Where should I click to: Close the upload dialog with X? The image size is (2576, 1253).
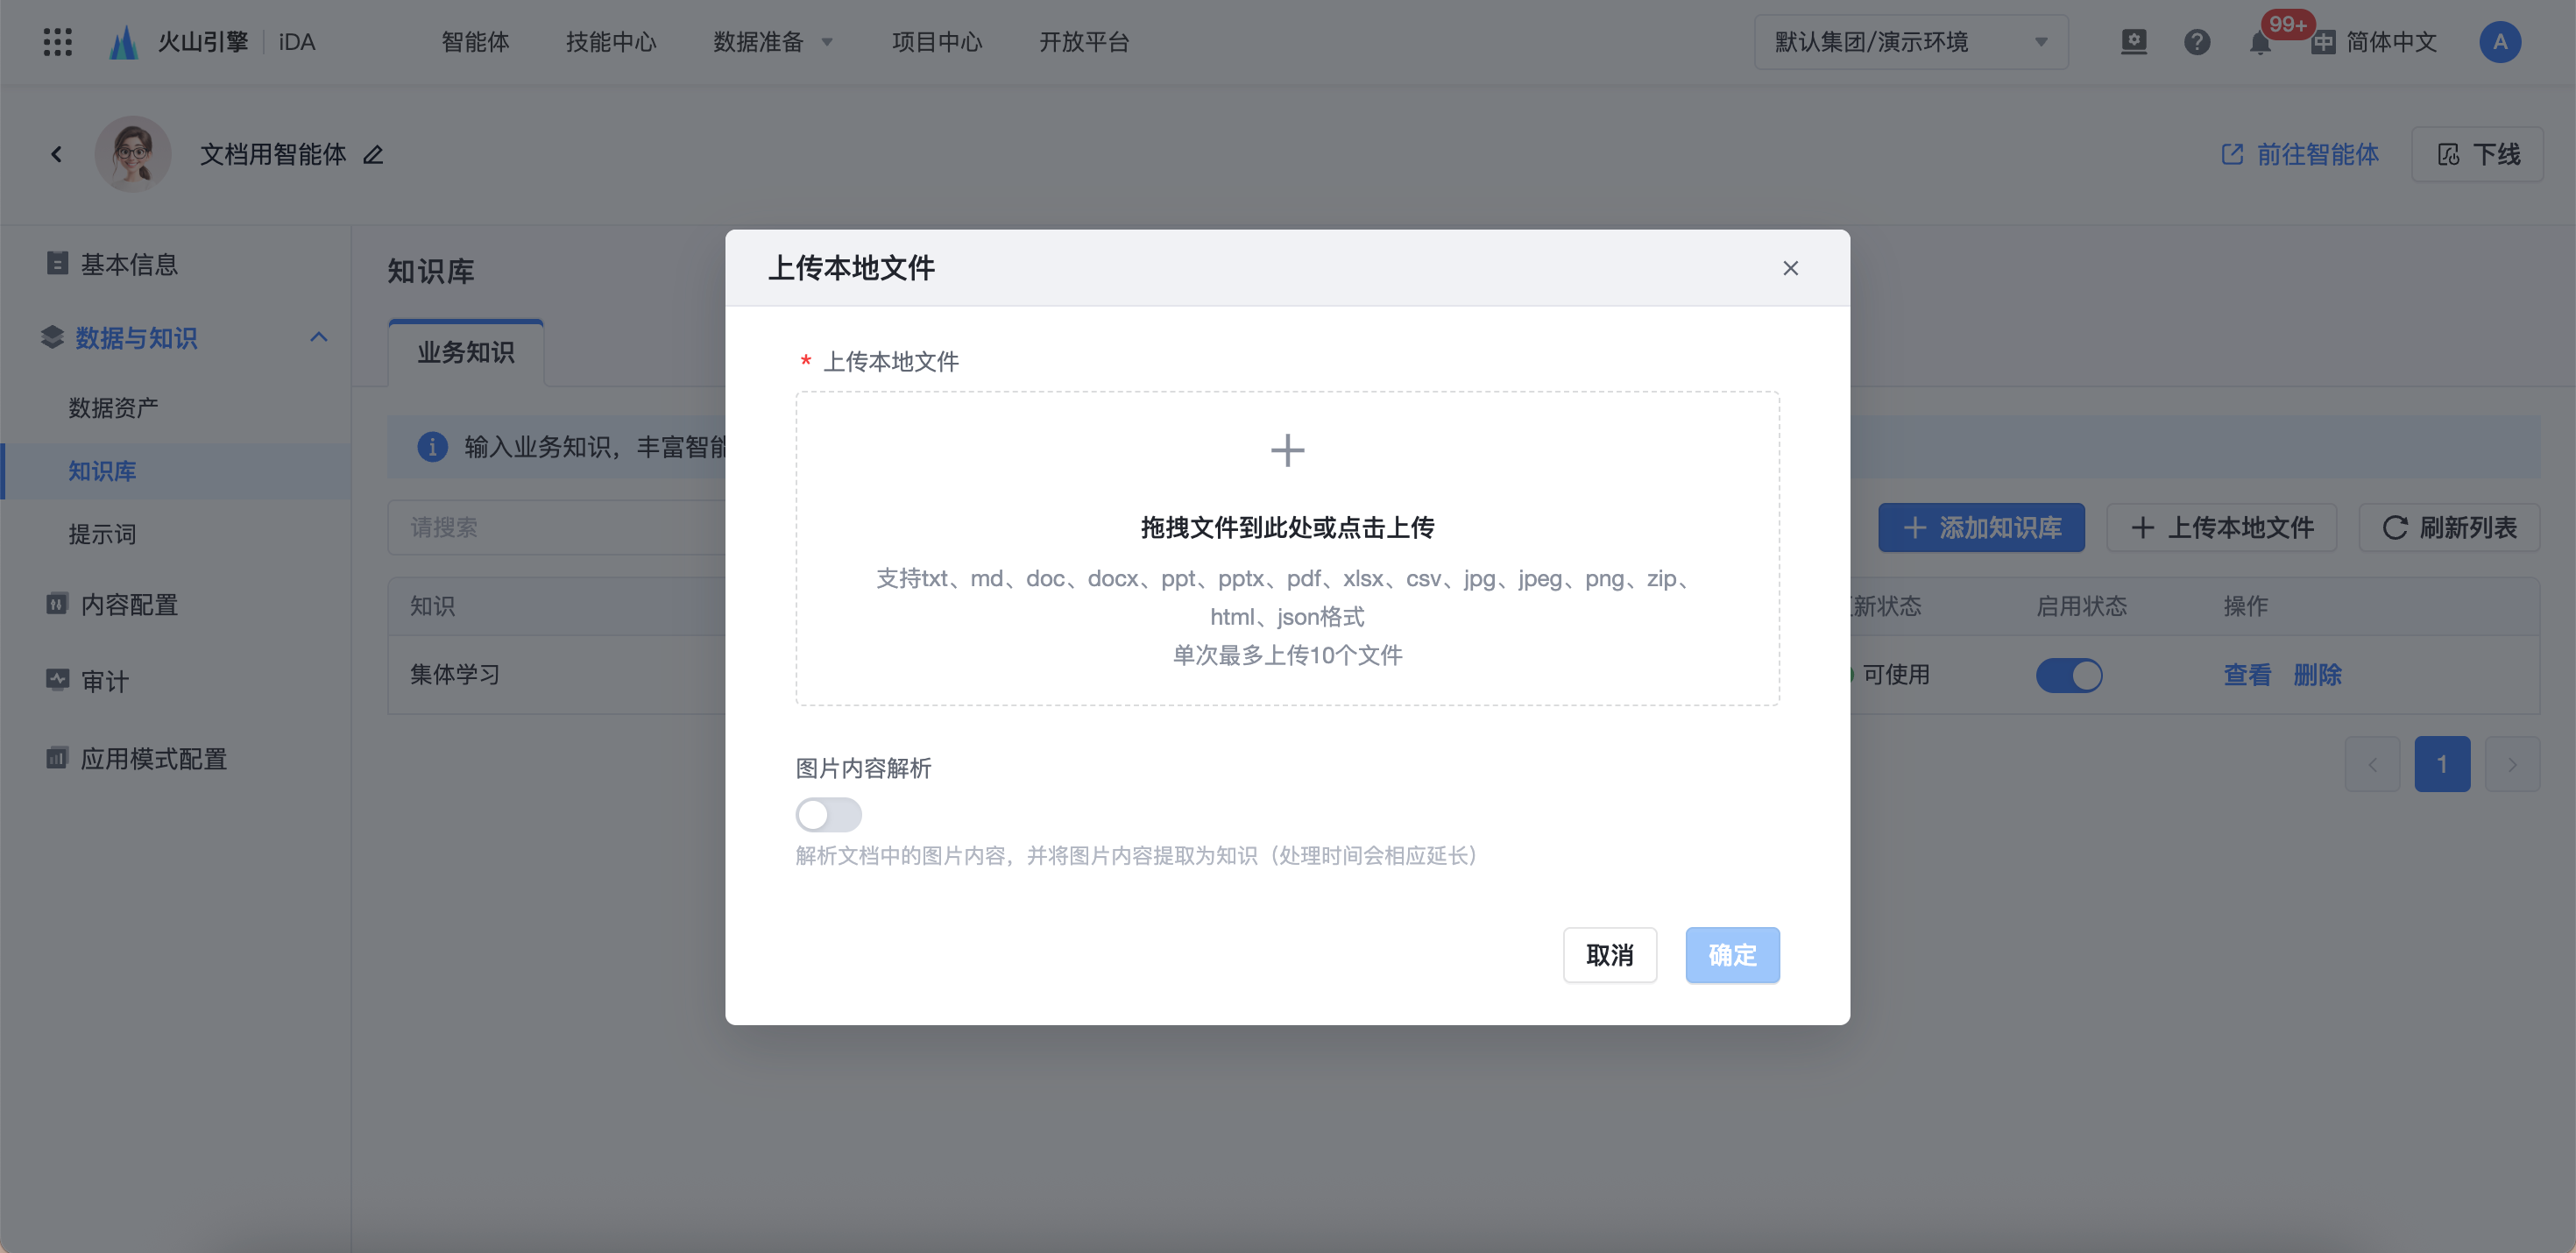pyautogui.click(x=1790, y=268)
